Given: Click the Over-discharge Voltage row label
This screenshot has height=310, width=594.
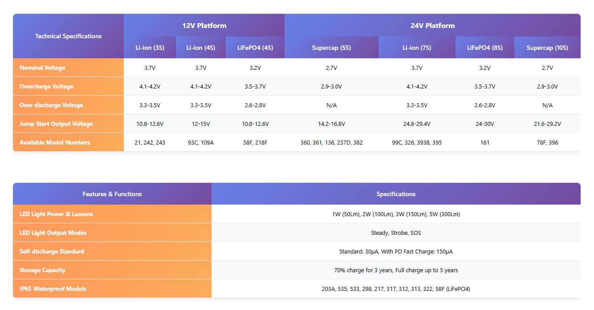Looking at the screenshot, I should [51, 105].
